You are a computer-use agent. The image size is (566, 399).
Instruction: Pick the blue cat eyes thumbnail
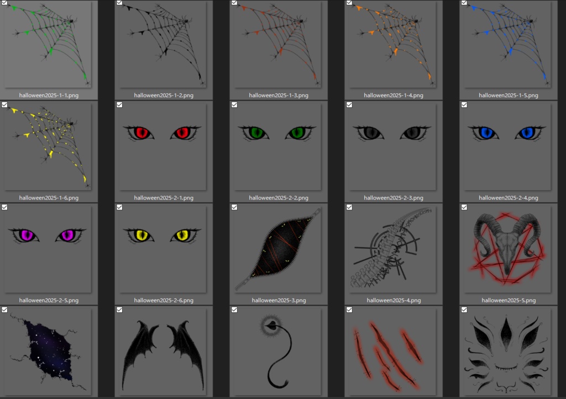[507, 147]
